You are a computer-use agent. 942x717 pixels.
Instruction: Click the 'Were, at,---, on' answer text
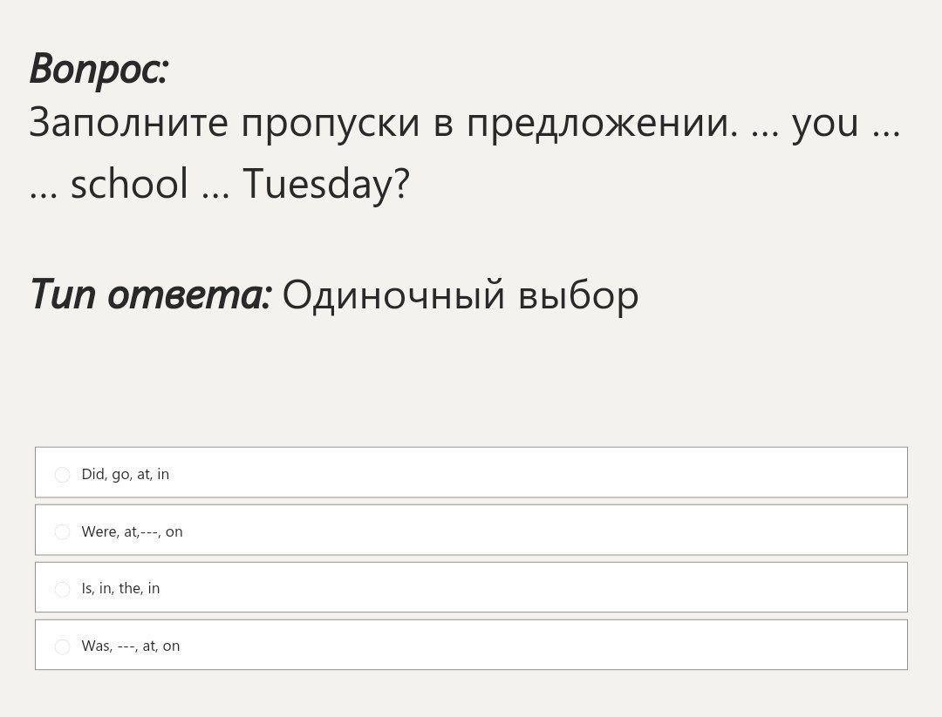coord(132,531)
